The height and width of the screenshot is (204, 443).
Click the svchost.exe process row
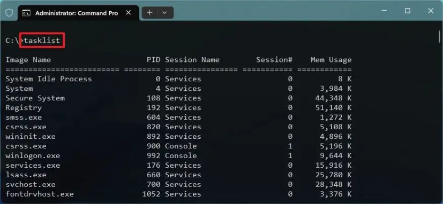[178, 185]
